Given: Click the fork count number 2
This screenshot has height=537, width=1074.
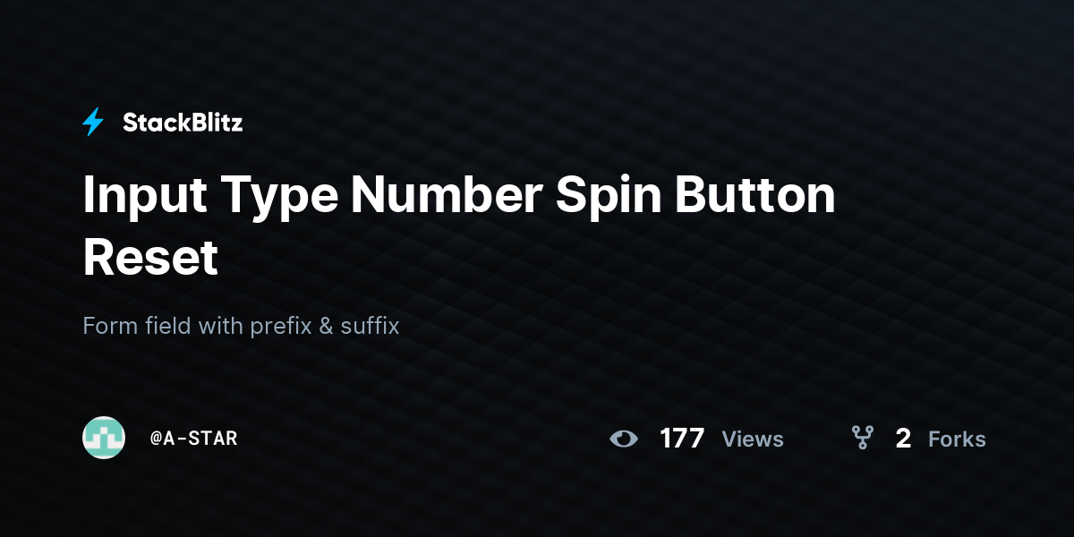Looking at the screenshot, I should pos(903,439).
